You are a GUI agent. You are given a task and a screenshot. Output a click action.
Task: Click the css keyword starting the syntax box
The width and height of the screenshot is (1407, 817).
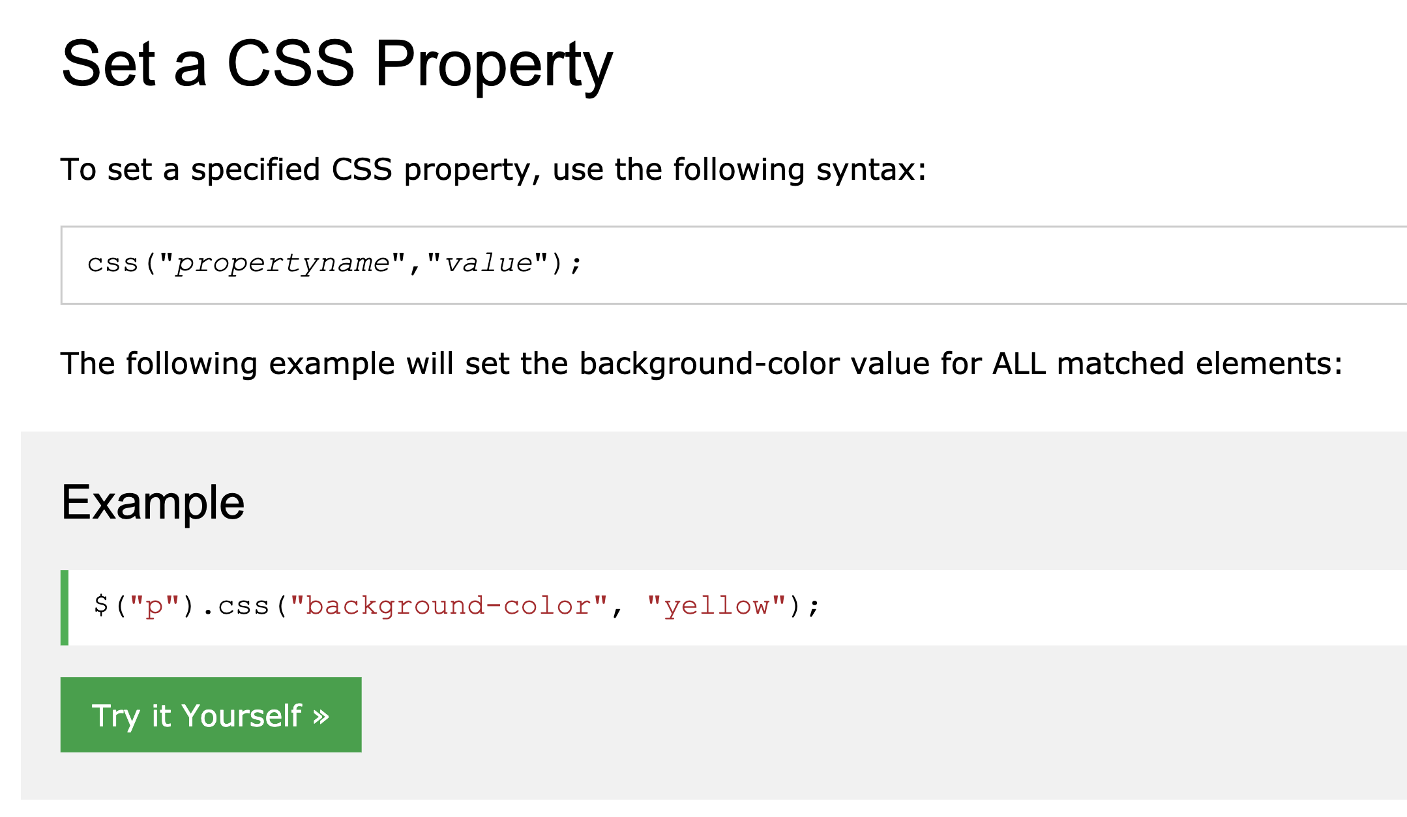pyautogui.click(x=113, y=264)
